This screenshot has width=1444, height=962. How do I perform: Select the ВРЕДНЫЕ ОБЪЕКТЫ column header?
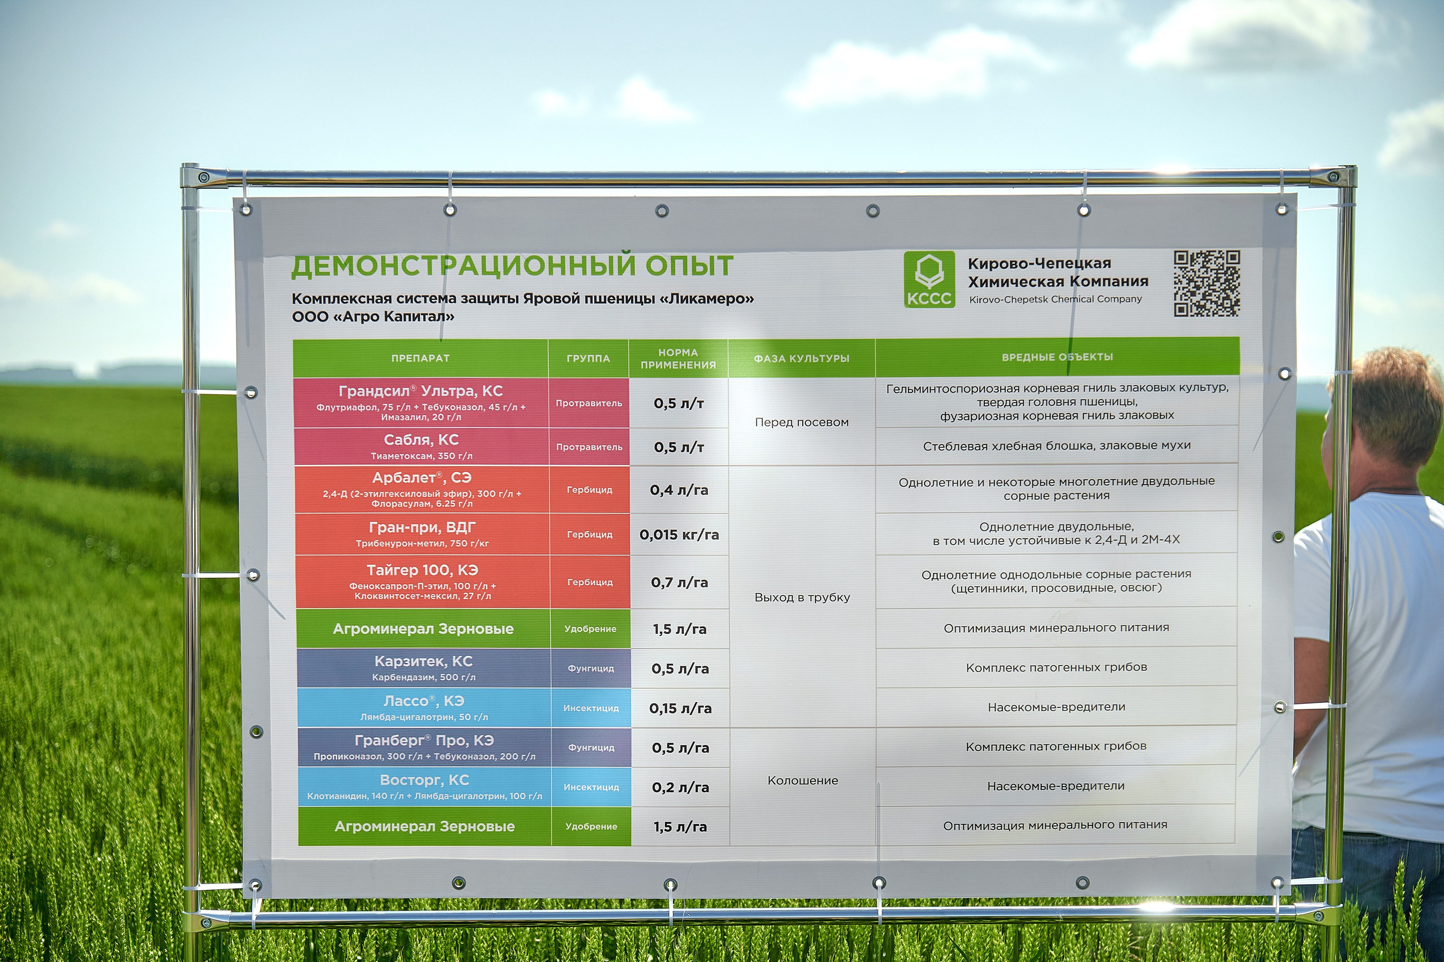click(x=1056, y=357)
